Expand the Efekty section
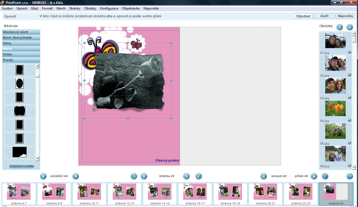This screenshot has height=207, width=358. pyautogui.click(x=21, y=54)
